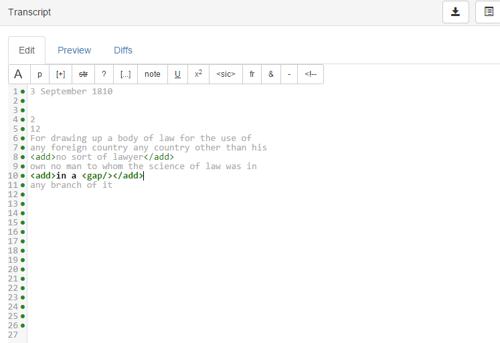The width and height of the screenshot is (500, 343).
Task: Click line number 27 in the gutter
Action: click(13, 335)
